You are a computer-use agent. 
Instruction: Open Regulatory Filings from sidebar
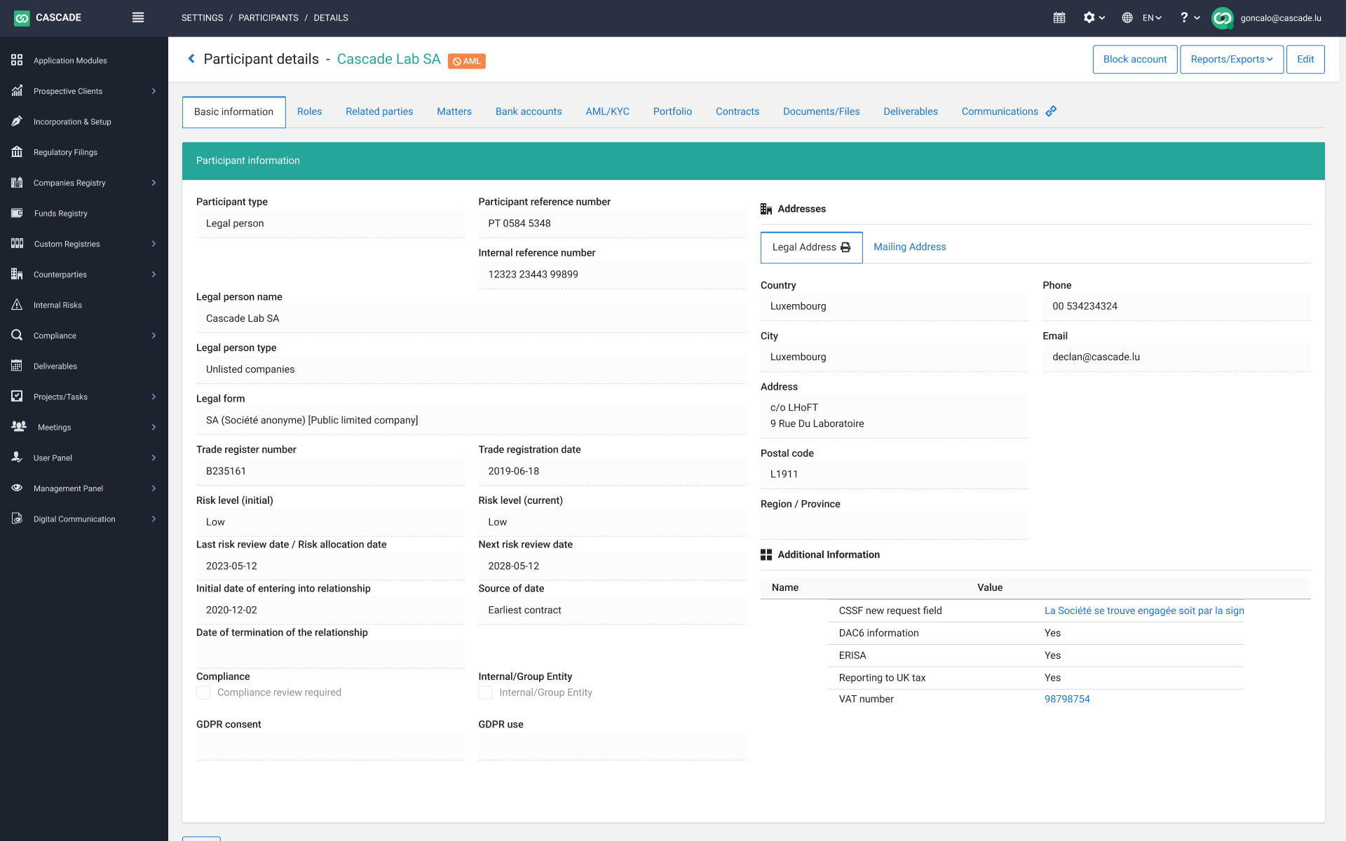point(65,152)
